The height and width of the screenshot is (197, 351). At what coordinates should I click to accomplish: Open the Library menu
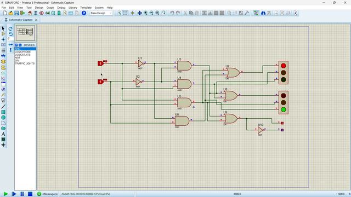[73, 8]
